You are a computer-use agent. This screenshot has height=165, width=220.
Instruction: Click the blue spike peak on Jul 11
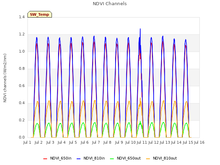140,29
